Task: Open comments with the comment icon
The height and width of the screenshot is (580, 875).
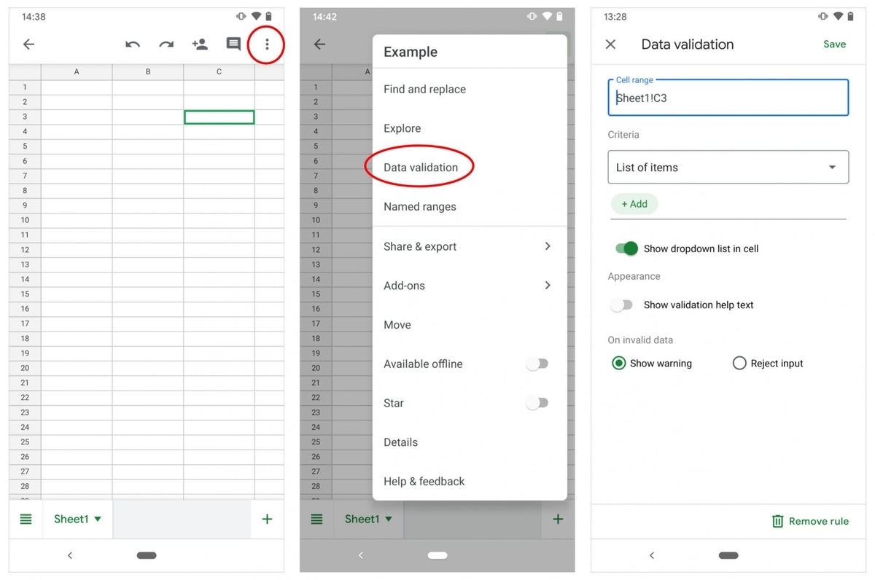Action: pyautogui.click(x=233, y=44)
